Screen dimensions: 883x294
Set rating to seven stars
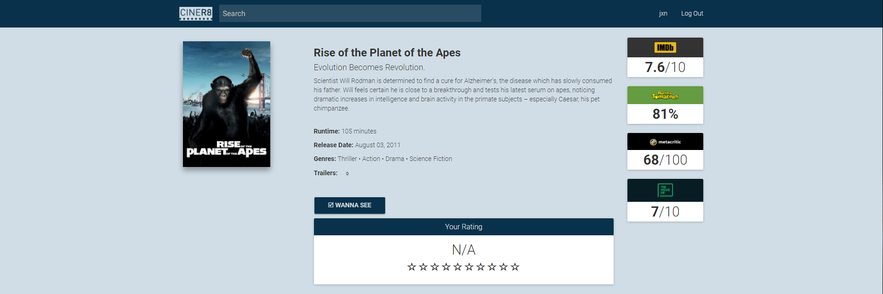point(480,267)
